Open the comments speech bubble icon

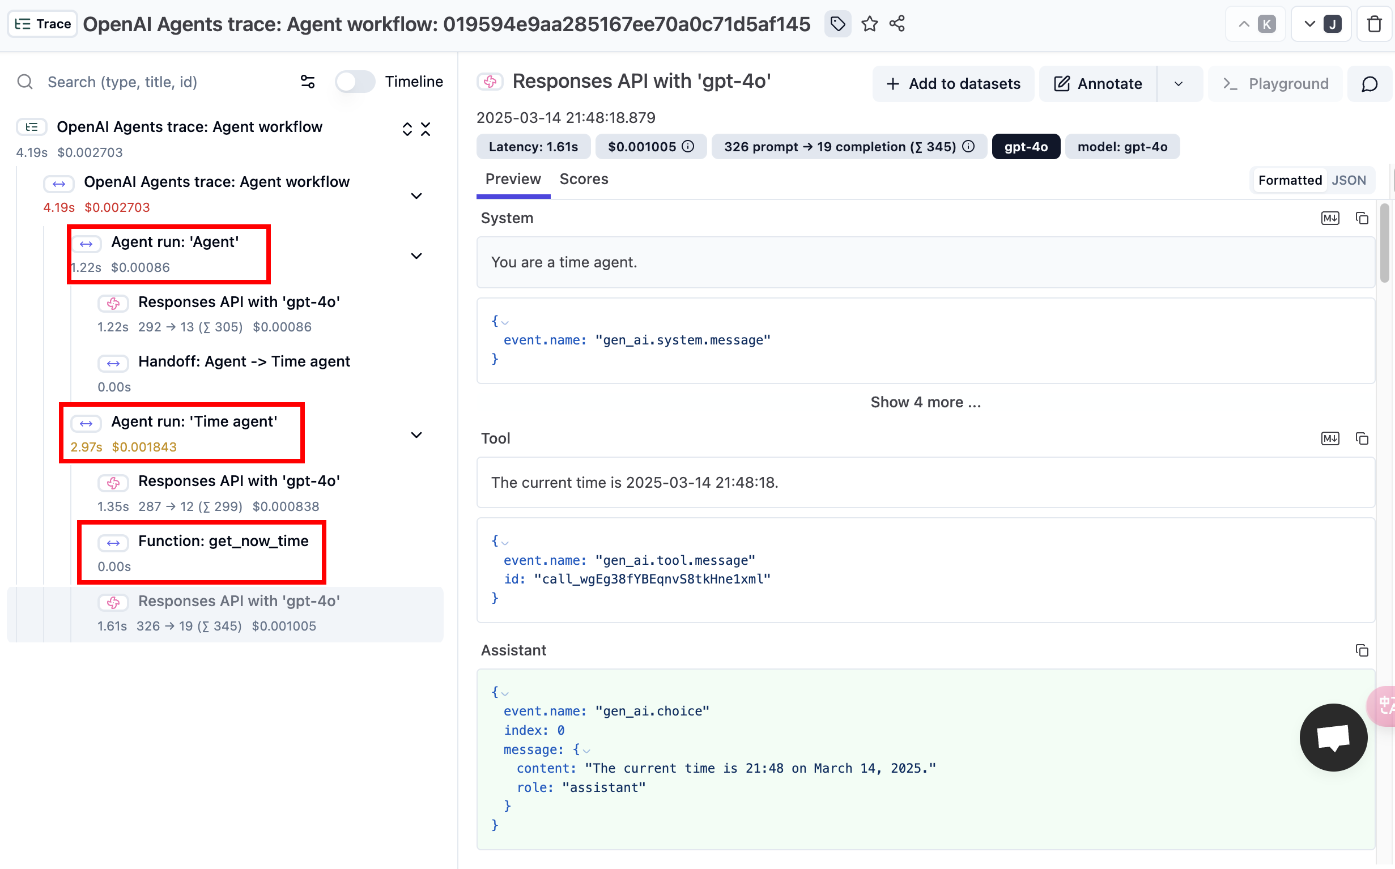pyautogui.click(x=1370, y=84)
